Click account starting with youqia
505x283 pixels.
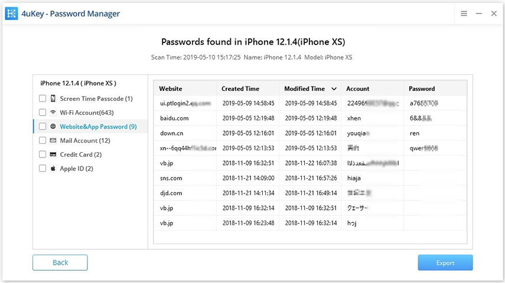(x=358, y=133)
